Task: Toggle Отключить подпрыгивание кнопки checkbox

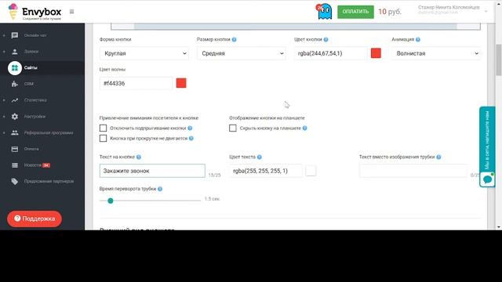Action: pos(103,128)
